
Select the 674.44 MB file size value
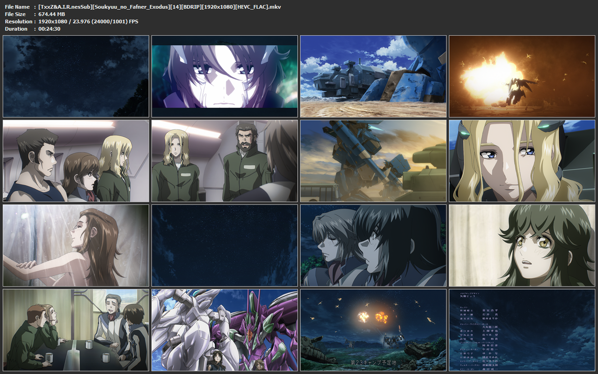pos(51,14)
